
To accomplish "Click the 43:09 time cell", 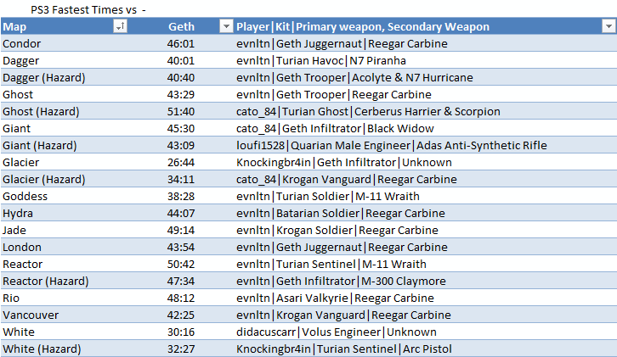I will point(181,145).
